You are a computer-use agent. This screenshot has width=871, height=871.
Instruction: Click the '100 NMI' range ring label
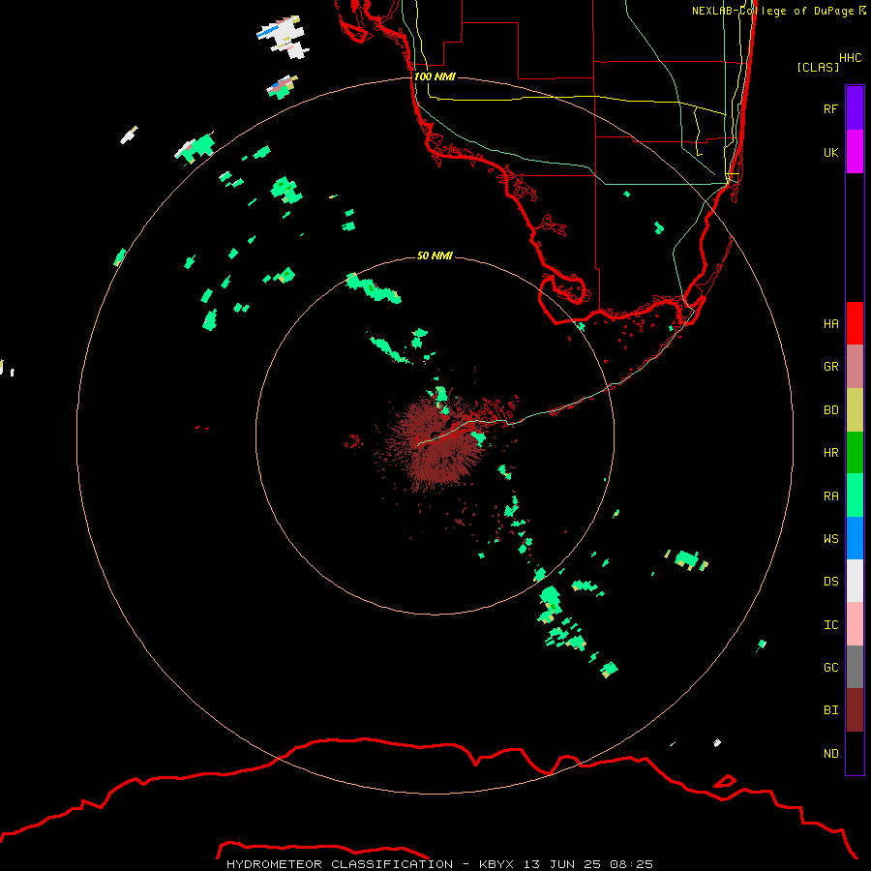[435, 76]
